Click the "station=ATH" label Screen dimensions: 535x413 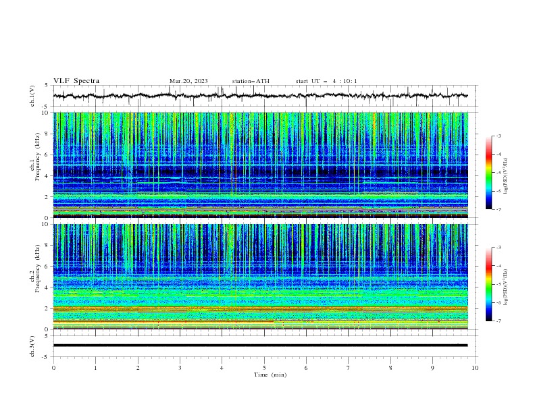click(x=251, y=81)
